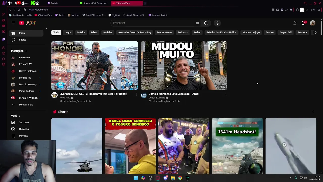Click the upload/create video icon
The image size is (323, 182).
(x=295, y=23)
